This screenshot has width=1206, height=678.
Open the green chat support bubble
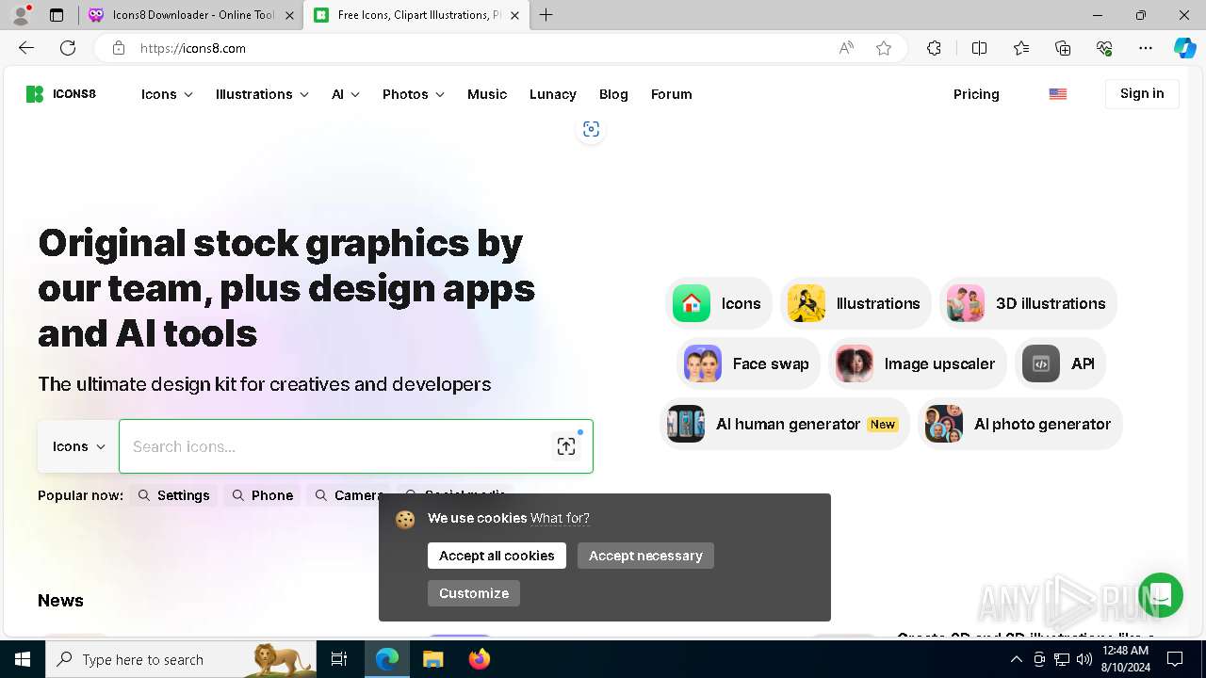click(x=1160, y=595)
